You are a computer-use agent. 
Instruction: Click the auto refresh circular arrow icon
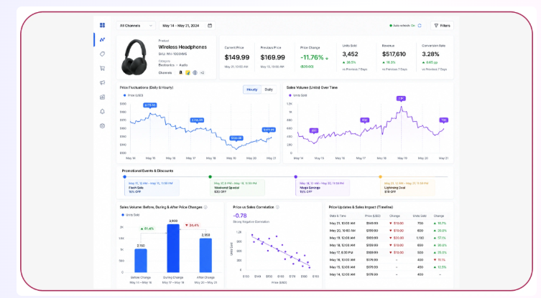(420, 26)
